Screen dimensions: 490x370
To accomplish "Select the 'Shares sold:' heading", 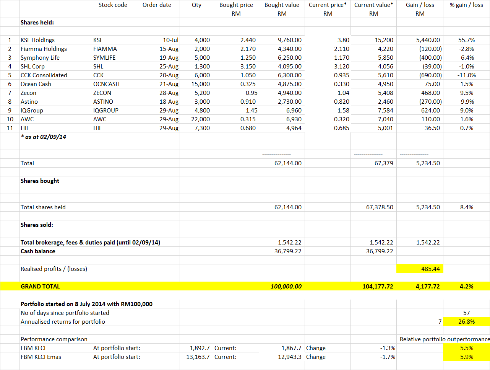I will pyautogui.click(x=37, y=225).
